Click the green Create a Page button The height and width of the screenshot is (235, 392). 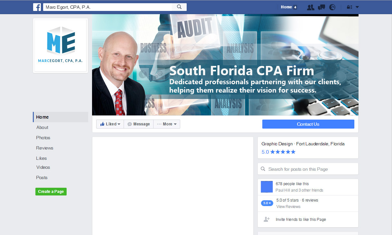point(51,192)
